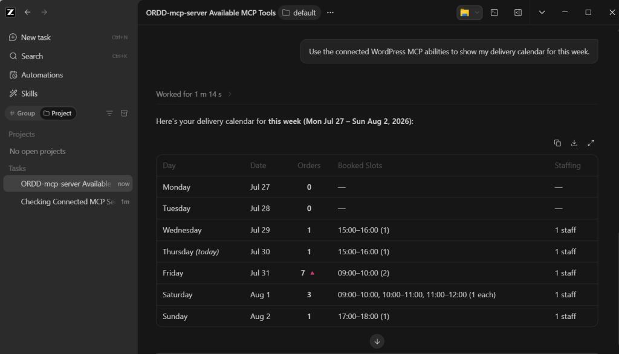Click the Tuesday row cell
Image resolution: width=619 pixels, height=354 pixels.
pyautogui.click(x=177, y=208)
